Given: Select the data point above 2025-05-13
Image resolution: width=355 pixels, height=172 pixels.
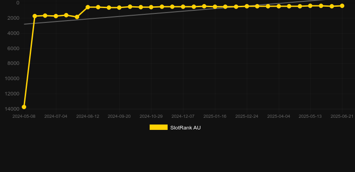Looking at the screenshot, I should point(310,6).
